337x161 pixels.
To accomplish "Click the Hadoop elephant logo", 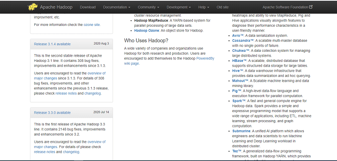I will pos(33,7).
